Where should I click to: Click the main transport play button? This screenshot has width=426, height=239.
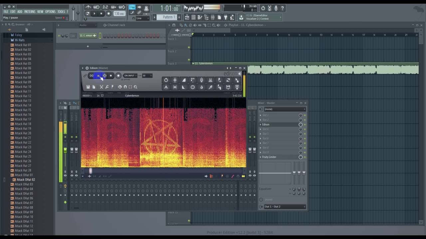pos(95,14)
